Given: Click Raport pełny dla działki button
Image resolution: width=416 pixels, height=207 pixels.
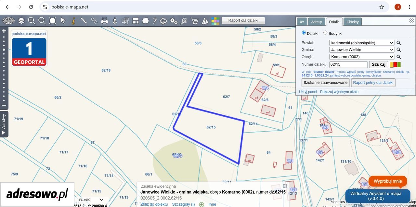Looking at the screenshot, I should point(373,83).
